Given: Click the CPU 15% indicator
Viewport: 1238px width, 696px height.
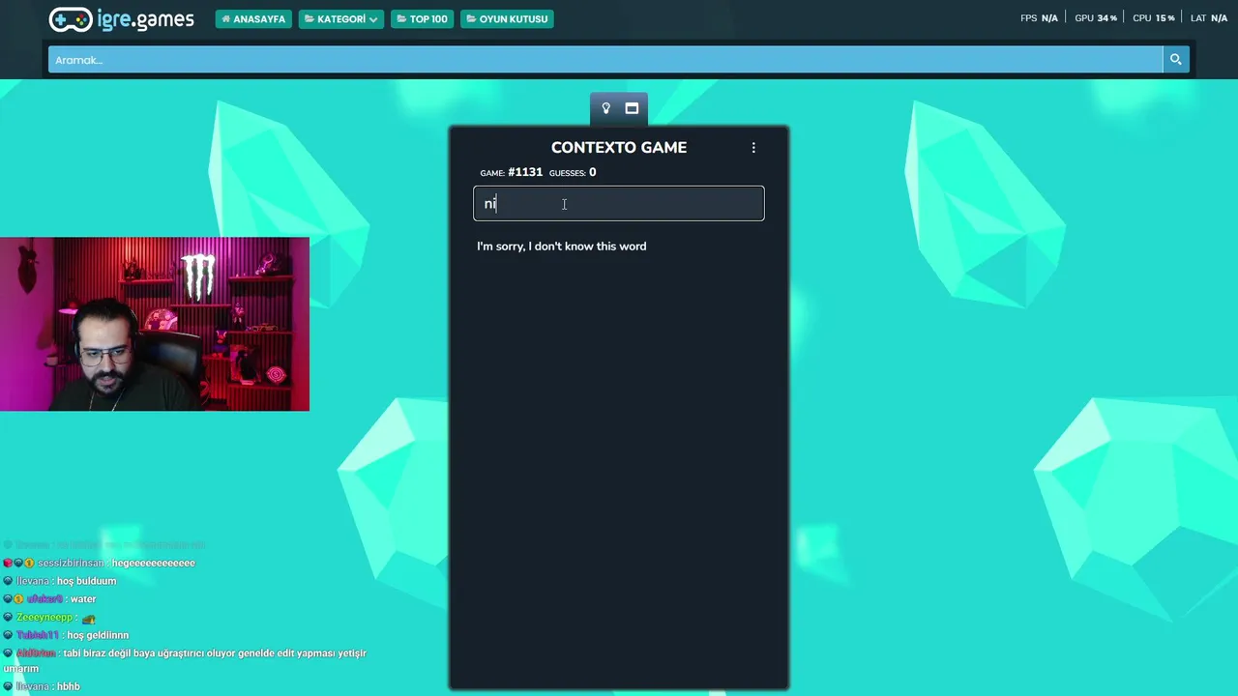Looking at the screenshot, I should 1154,18.
